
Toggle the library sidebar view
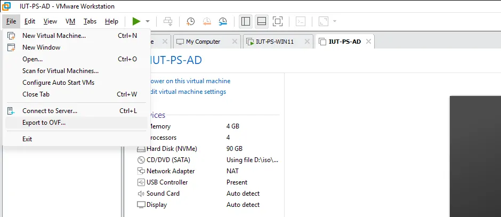pyautogui.click(x=246, y=21)
